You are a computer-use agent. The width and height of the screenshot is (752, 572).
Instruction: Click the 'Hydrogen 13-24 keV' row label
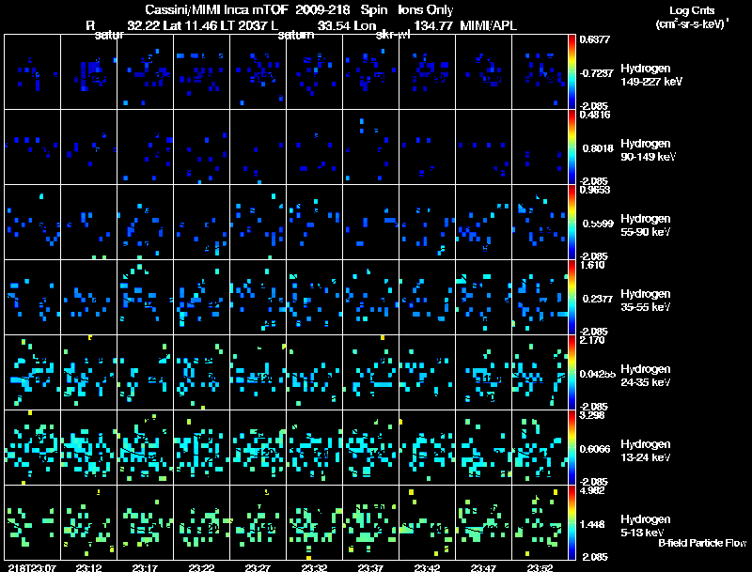[x=646, y=451]
